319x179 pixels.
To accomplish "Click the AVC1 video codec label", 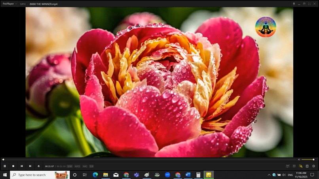I will coord(77,166).
